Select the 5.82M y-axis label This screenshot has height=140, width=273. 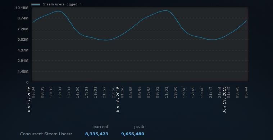click(x=23, y=40)
